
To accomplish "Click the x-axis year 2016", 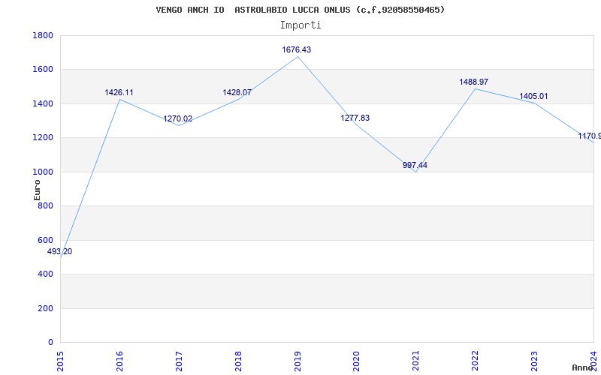I will 119,361.
